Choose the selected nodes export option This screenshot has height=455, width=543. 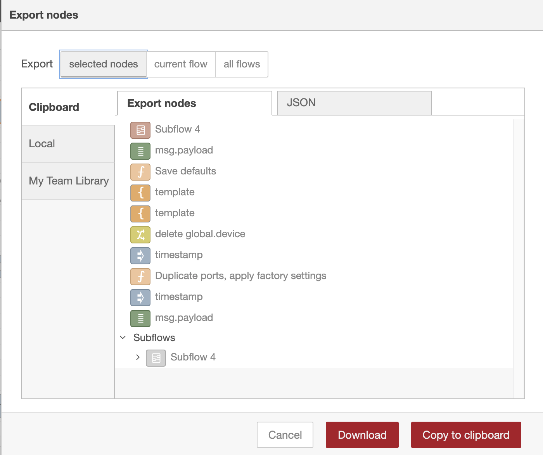[x=104, y=64]
